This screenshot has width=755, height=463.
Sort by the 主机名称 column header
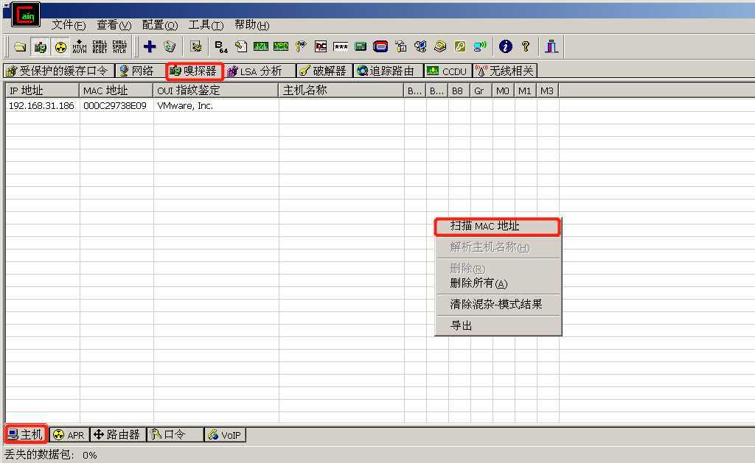click(341, 91)
